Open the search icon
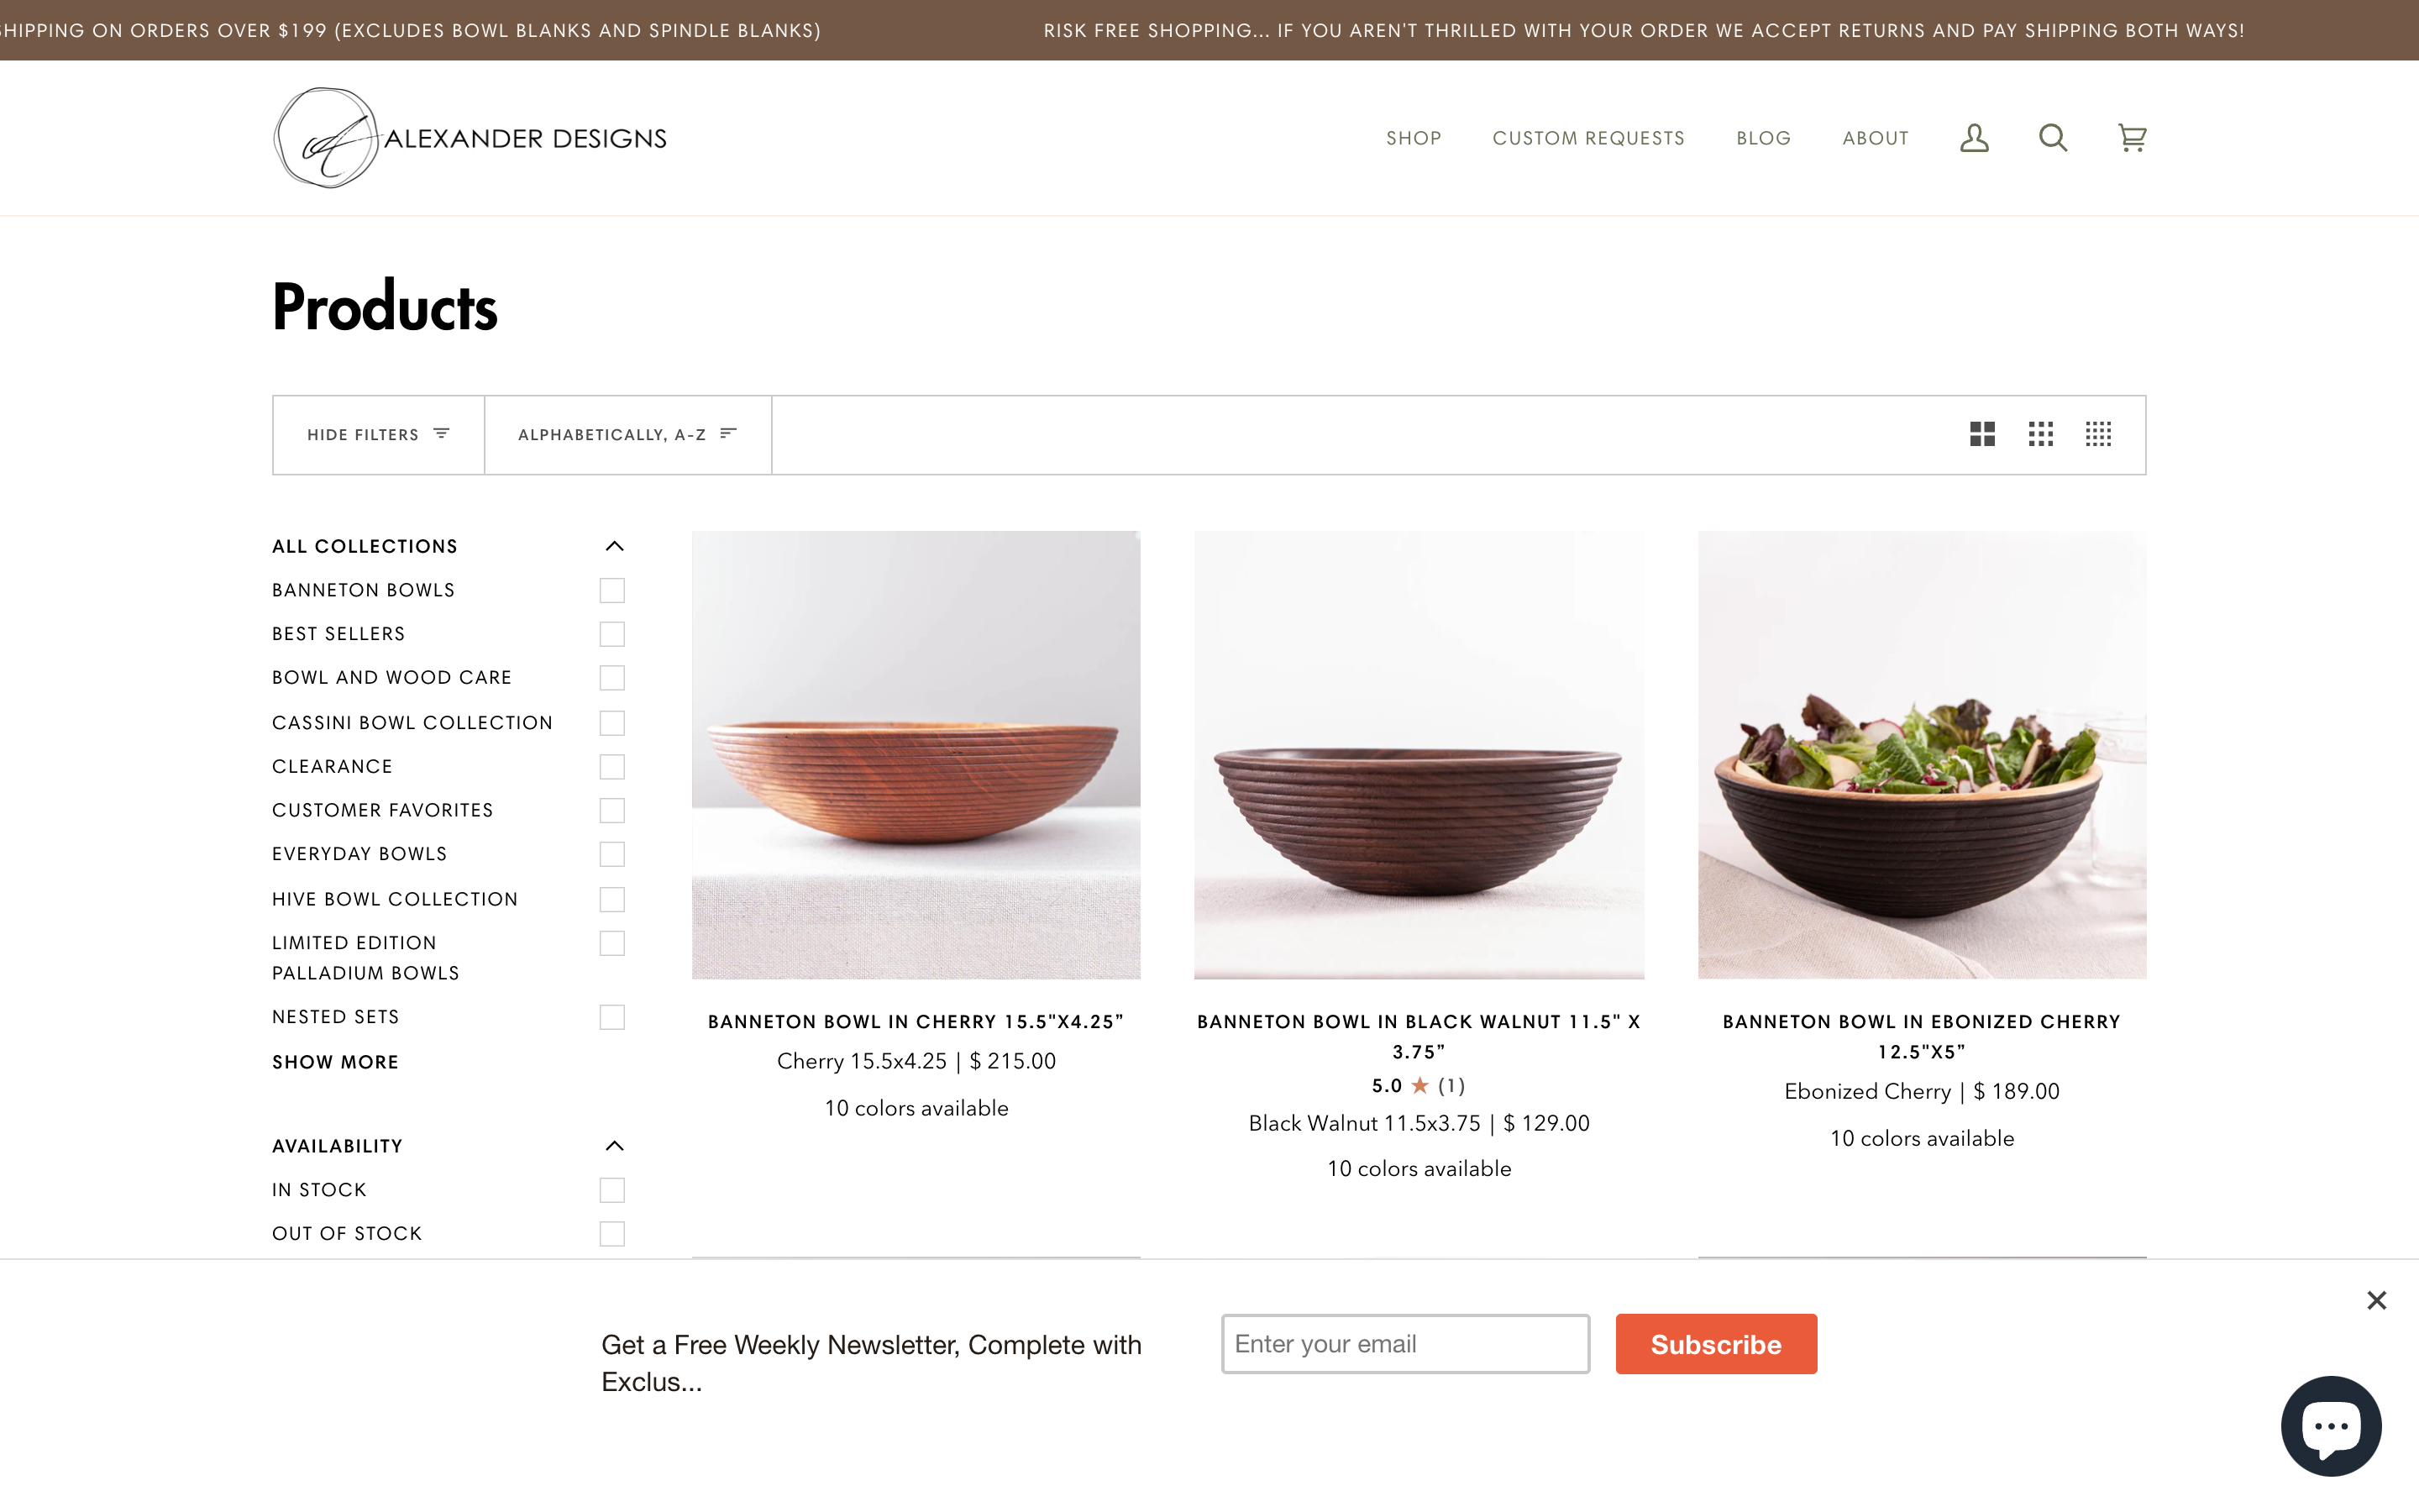2419x1512 pixels. [x=2052, y=138]
